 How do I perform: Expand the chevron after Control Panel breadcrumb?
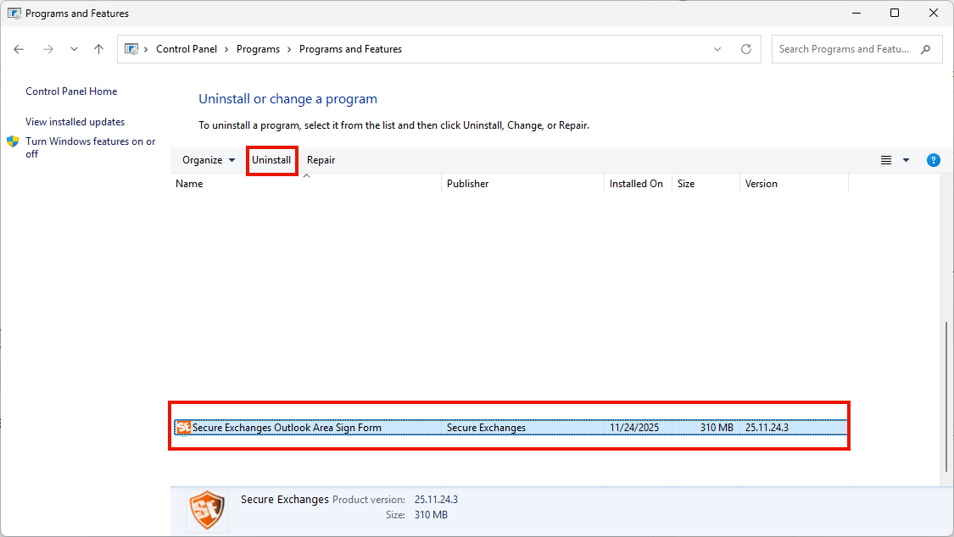(226, 49)
